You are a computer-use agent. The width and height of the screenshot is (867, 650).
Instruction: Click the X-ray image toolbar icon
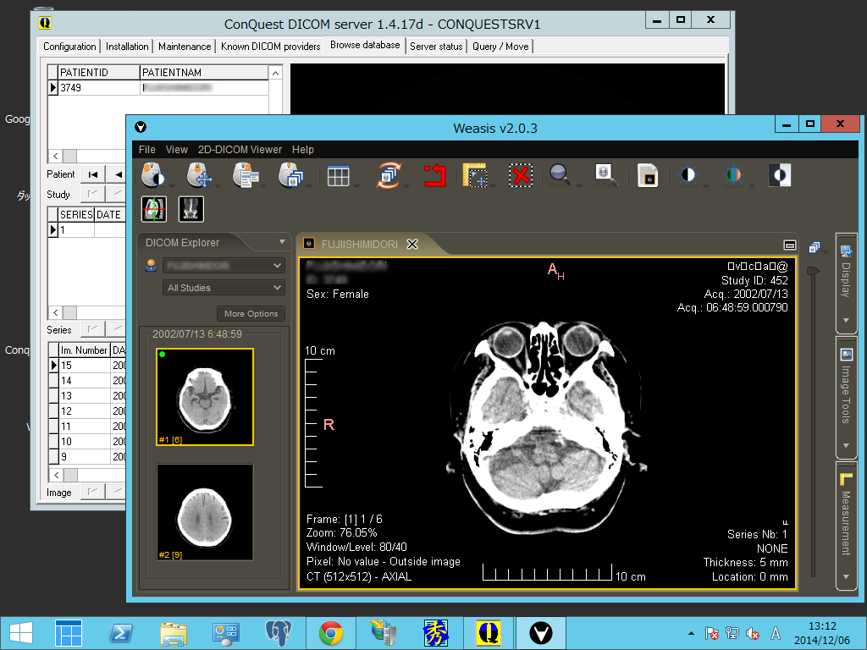click(191, 209)
